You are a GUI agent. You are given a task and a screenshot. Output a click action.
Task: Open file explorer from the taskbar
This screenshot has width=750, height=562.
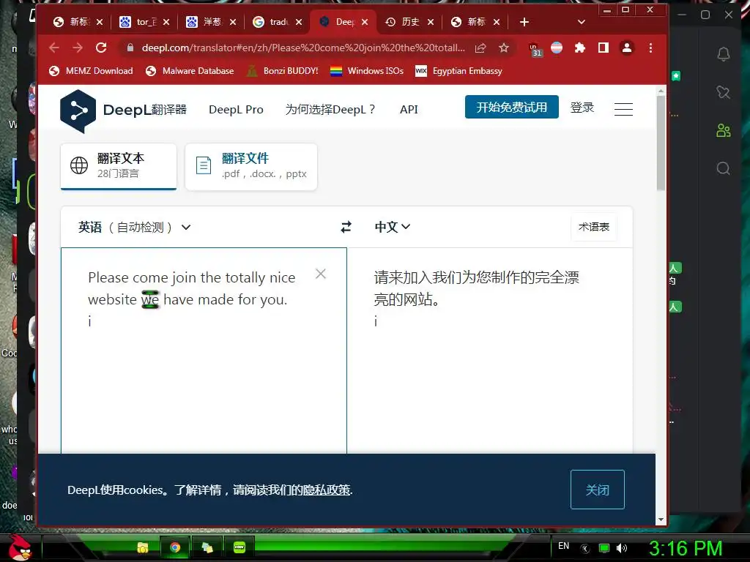143,547
